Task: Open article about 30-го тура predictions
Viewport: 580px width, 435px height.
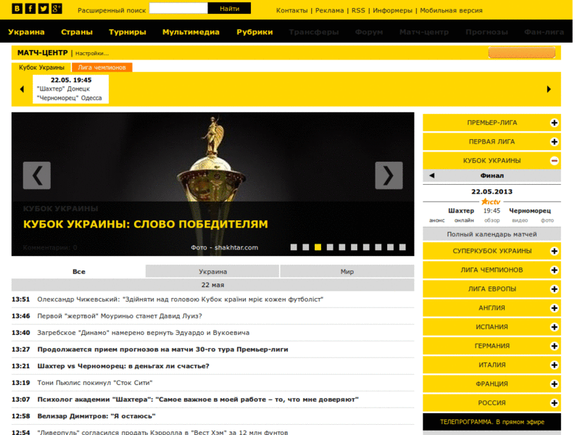Action: point(162,349)
